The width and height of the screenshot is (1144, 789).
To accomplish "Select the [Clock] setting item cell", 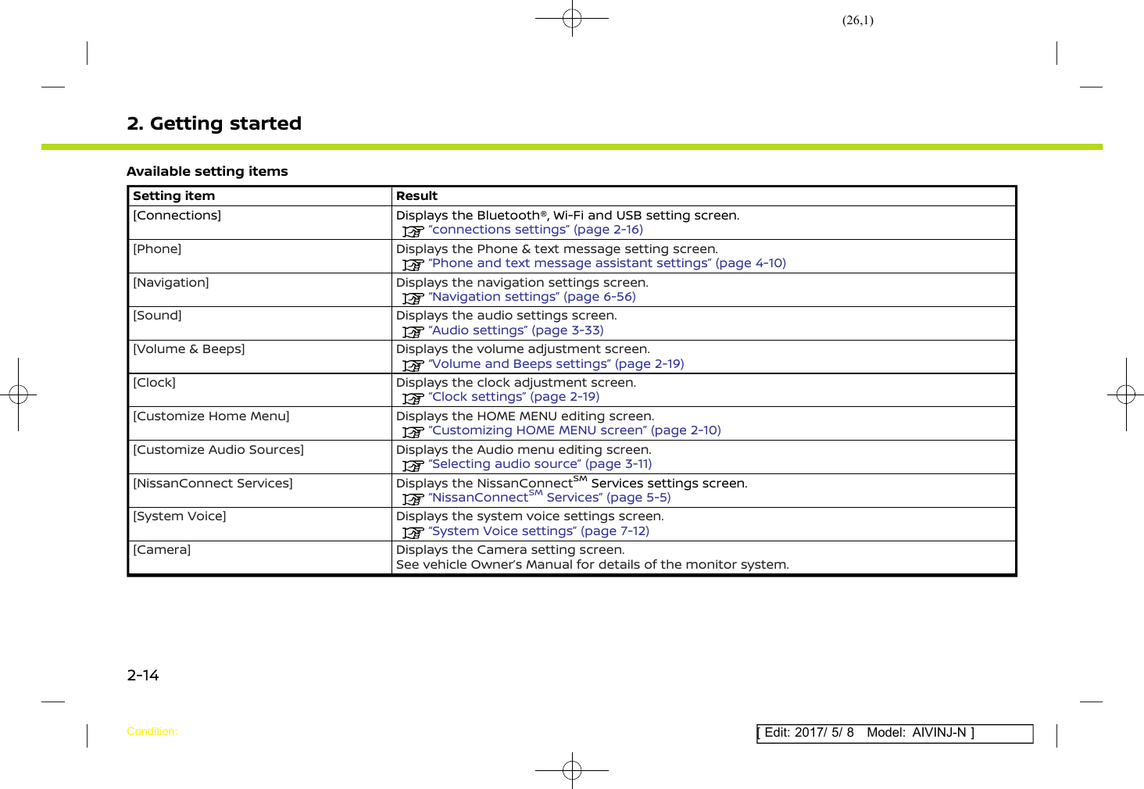I will click(x=259, y=391).
